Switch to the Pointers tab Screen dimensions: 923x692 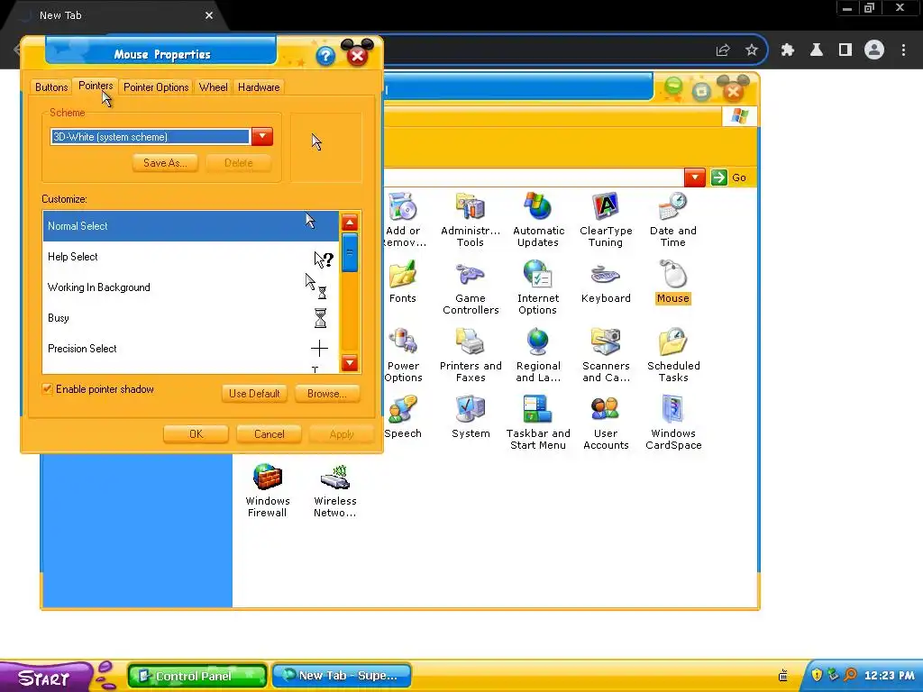coord(96,86)
